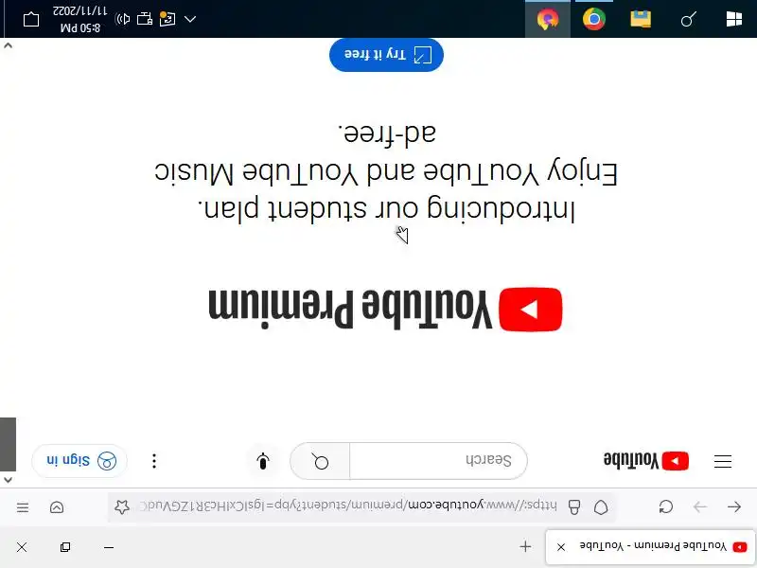Click the tray icon with orange dot

click(167, 19)
